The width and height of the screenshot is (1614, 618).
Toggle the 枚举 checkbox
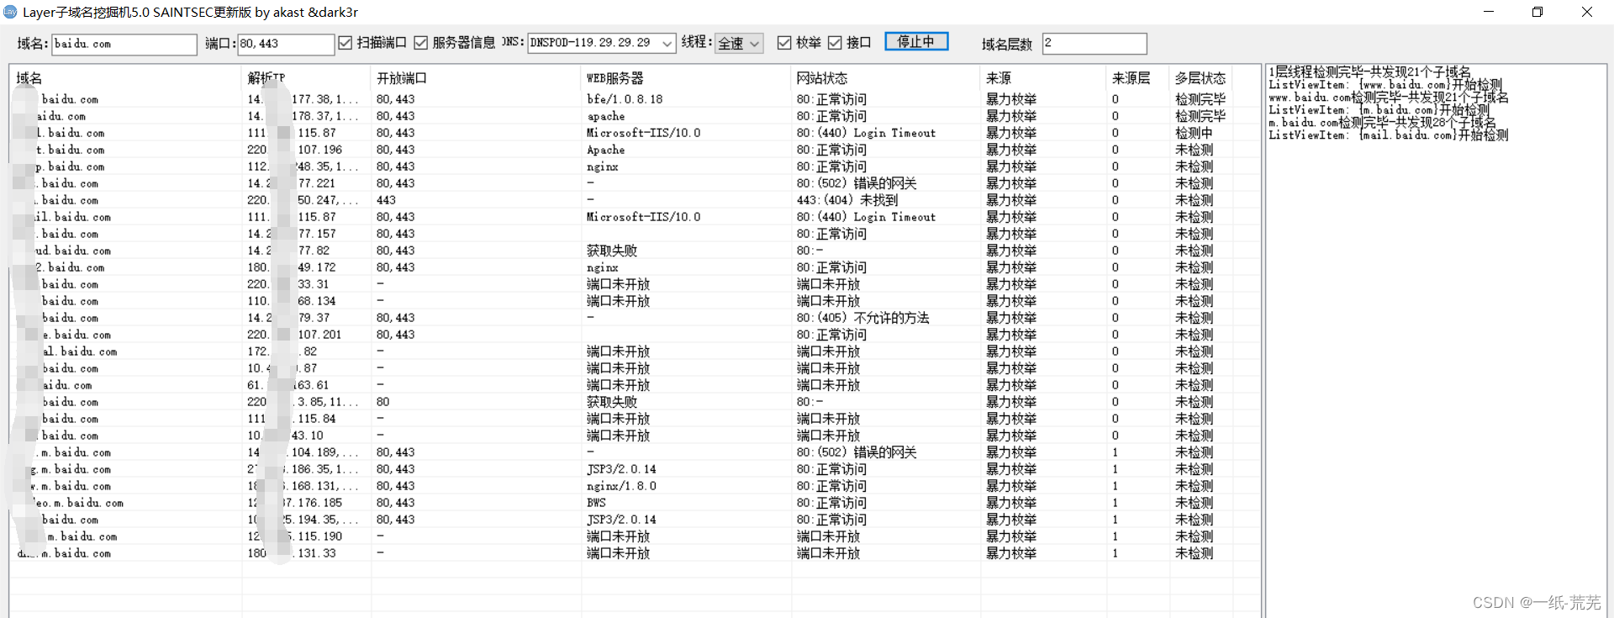coord(784,43)
